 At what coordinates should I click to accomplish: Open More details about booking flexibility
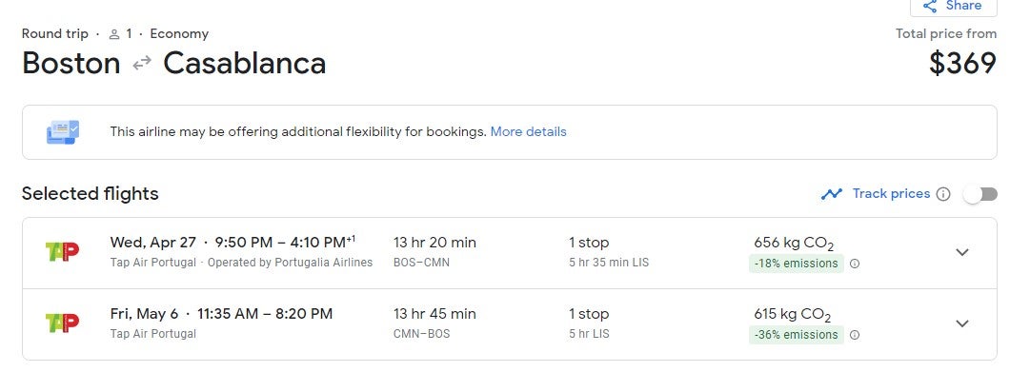(x=528, y=132)
